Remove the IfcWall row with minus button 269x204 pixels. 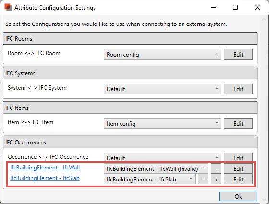tap(216, 169)
